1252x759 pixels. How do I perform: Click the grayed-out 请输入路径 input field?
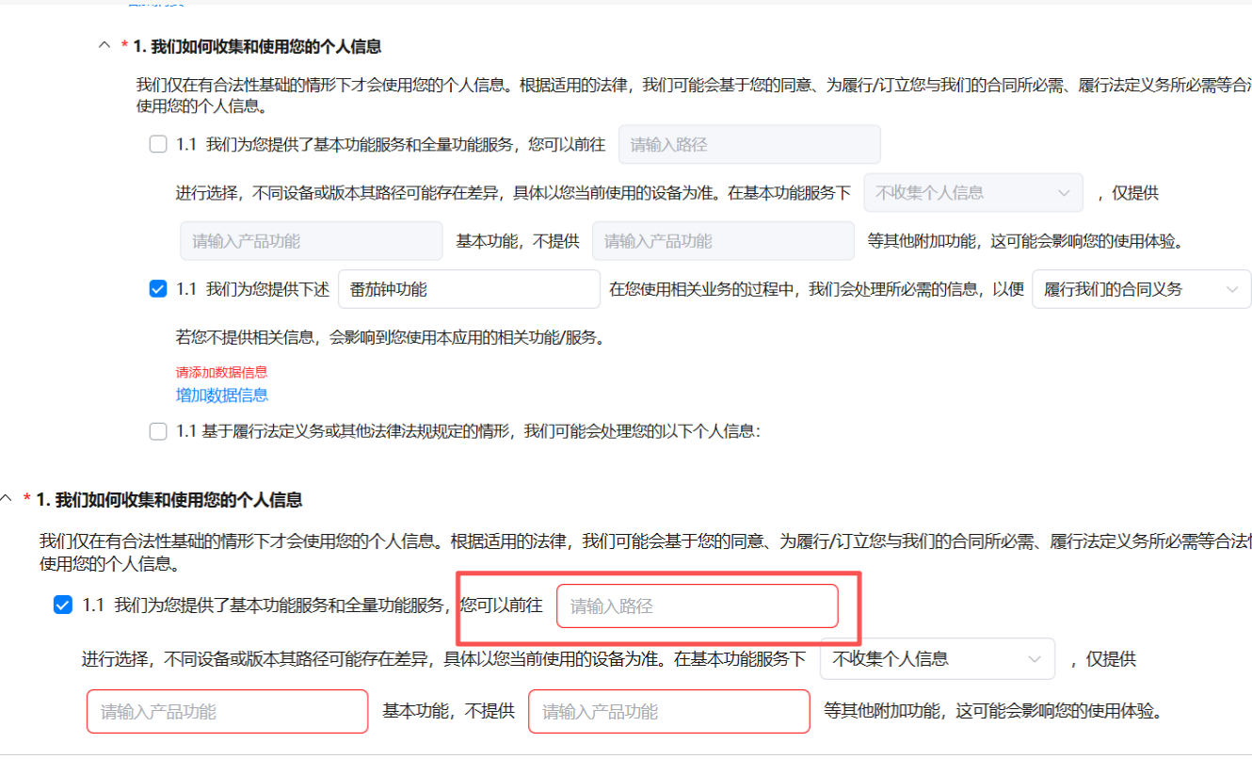(748, 145)
